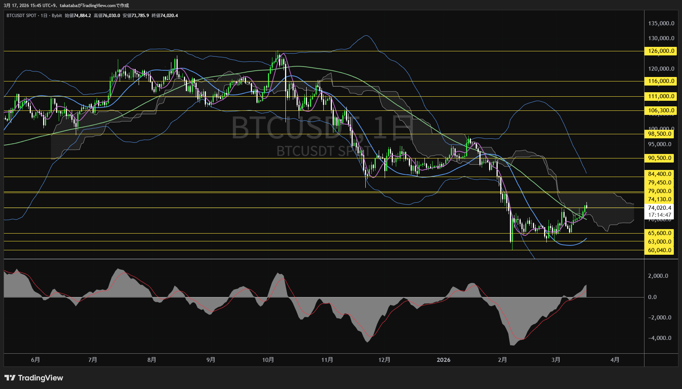The image size is (682, 389).
Task: Click the 120,000.0 price scale tick
Action: pos(661,69)
